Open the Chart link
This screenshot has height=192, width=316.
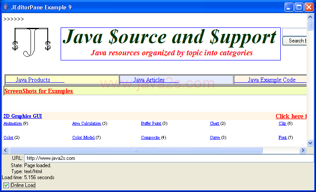pos(215,123)
